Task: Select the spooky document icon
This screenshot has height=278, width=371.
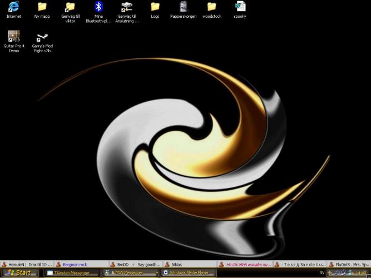Action: [x=240, y=7]
